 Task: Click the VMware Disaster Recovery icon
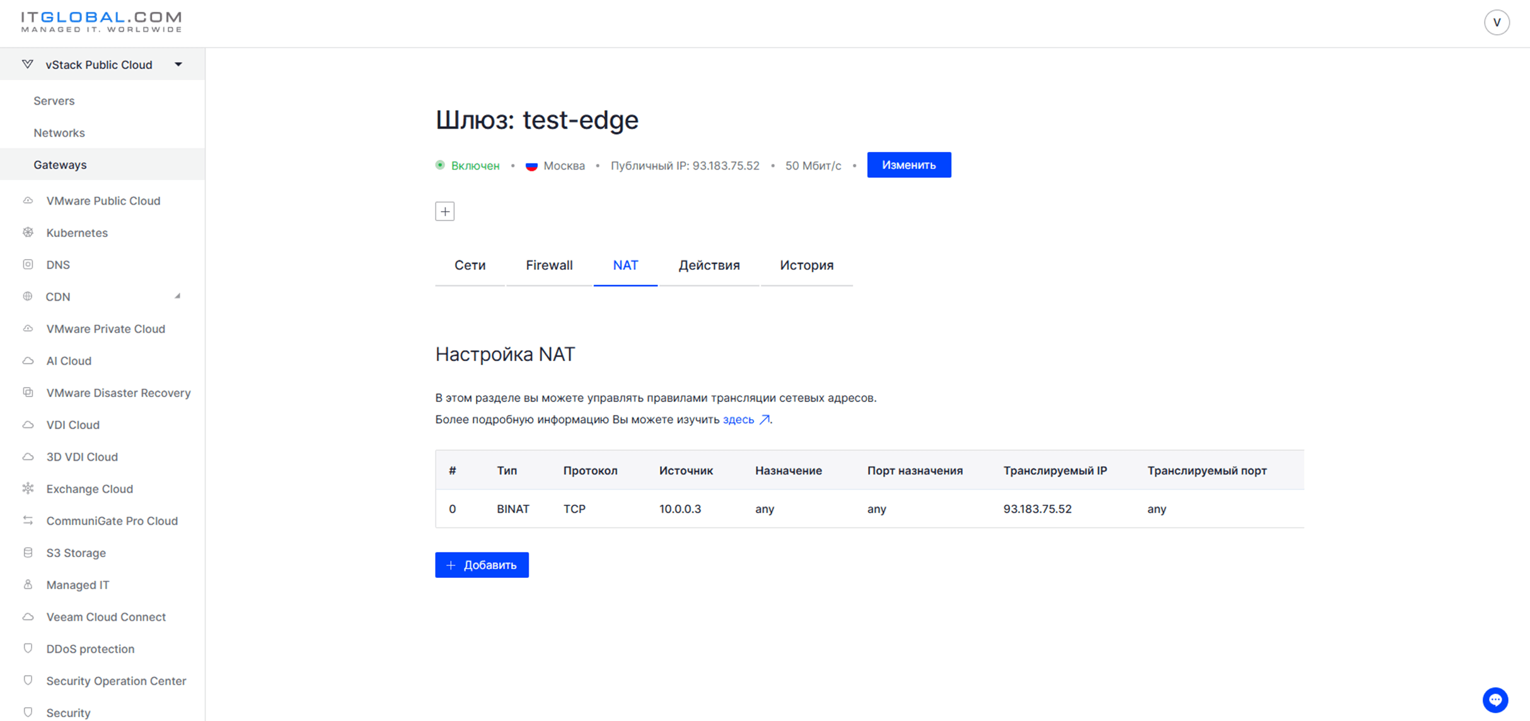28,393
